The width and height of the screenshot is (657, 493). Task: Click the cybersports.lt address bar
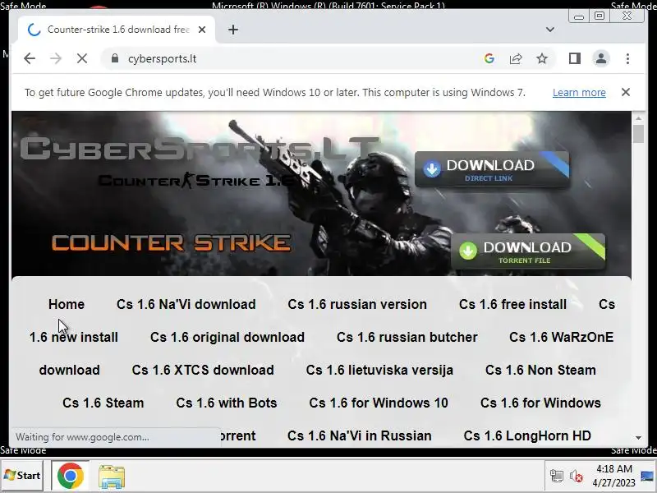tap(293, 58)
